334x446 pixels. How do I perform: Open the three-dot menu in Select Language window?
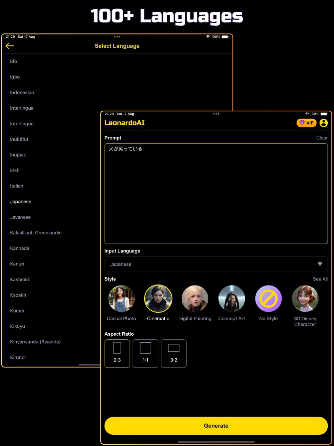[117, 37]
